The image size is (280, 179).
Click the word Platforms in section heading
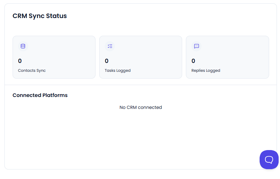point(55,95)
